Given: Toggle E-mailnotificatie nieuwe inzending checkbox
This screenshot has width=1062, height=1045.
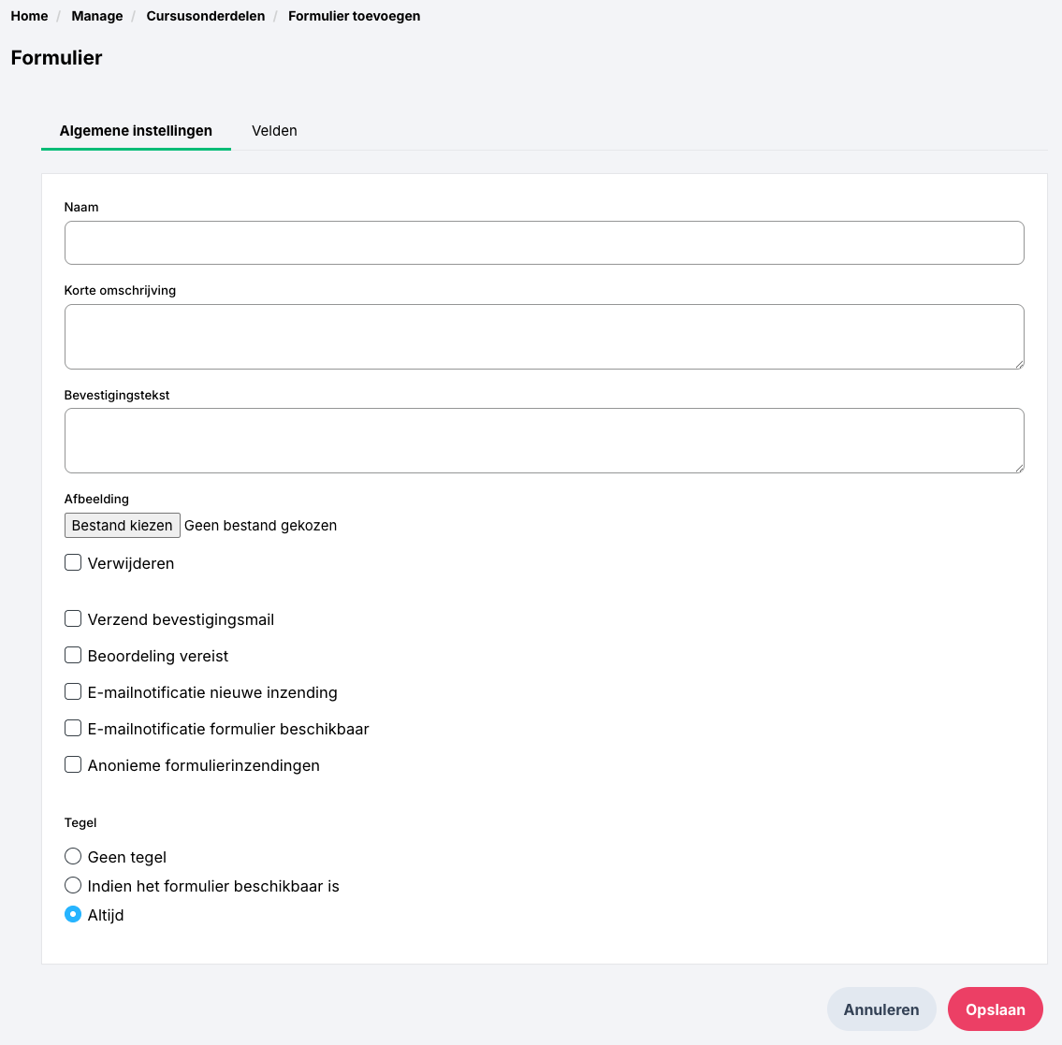Looking at the screenshot, I should coord(73,692).
